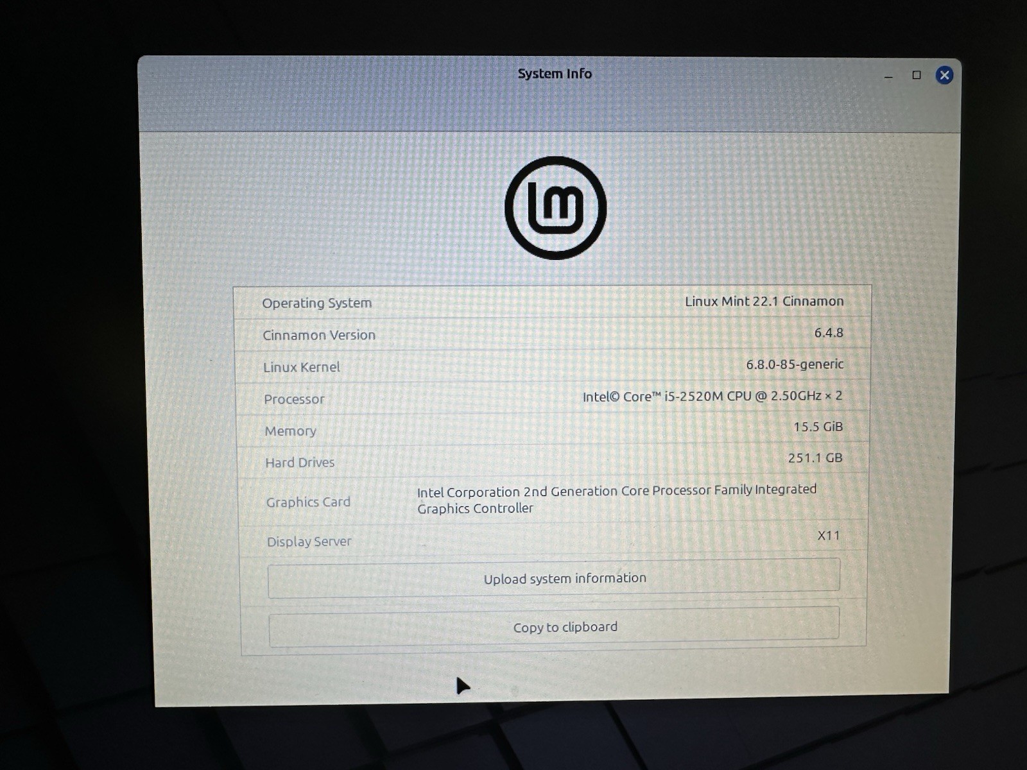Select the Display Server label
Viewport: 1027px width, 770px height.
point(309,542)
